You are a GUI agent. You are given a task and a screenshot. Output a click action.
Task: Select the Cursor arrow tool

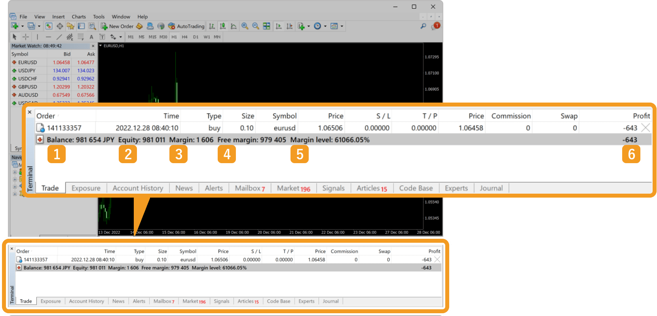[15, 37]
